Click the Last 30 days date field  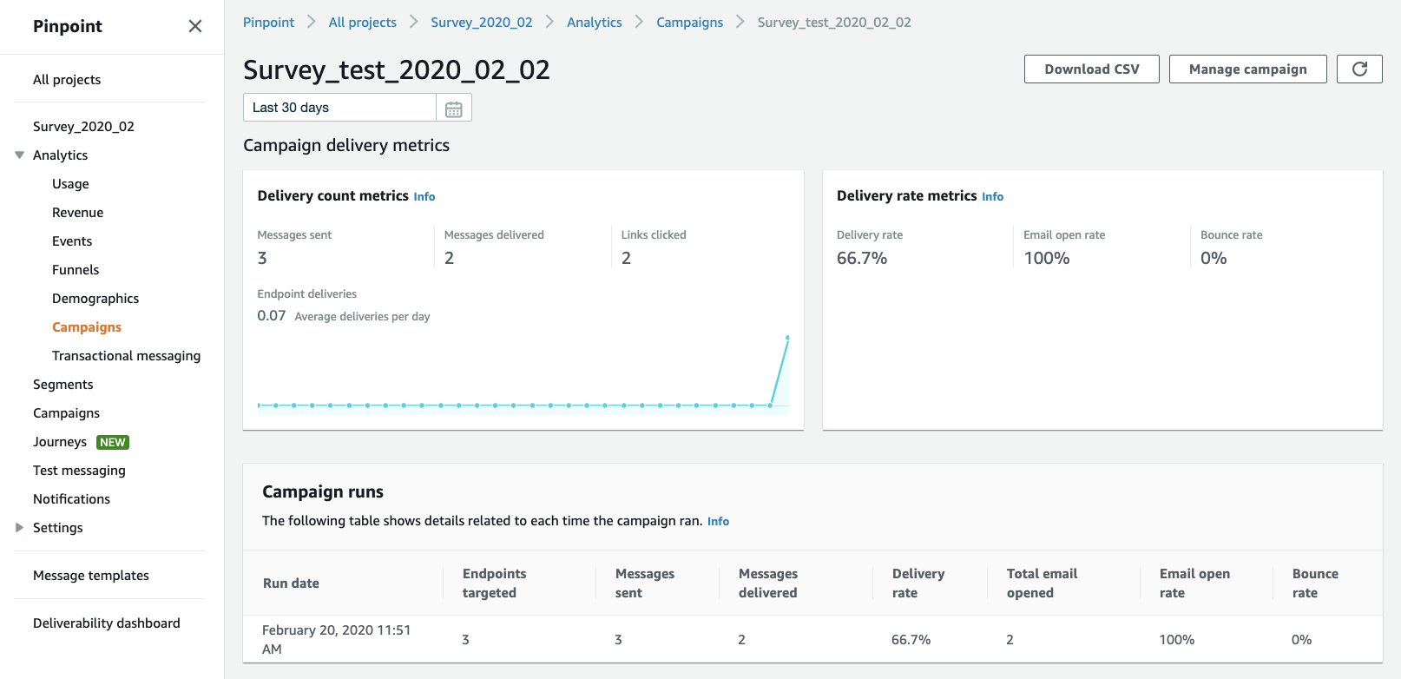point(339,108)
